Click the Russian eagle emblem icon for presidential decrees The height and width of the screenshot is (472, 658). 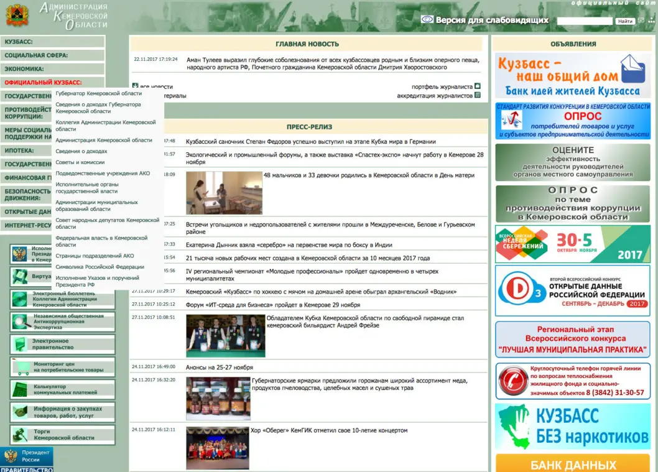pos(19,254)
